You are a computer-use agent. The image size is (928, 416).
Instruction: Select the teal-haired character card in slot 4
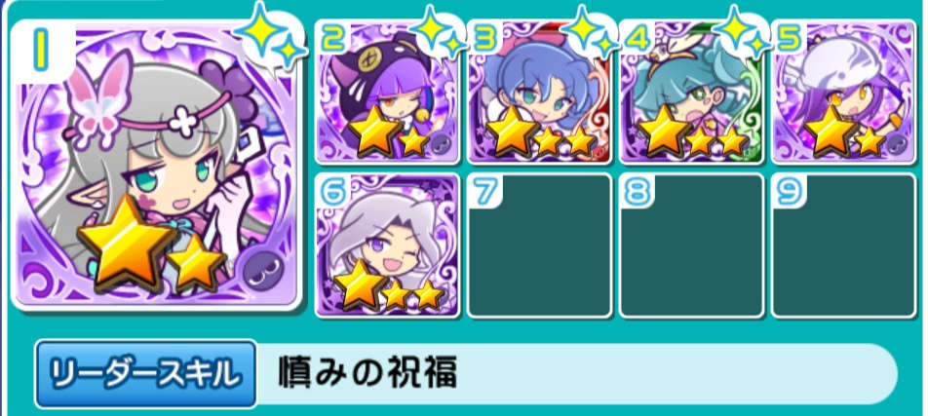(691, 92)
